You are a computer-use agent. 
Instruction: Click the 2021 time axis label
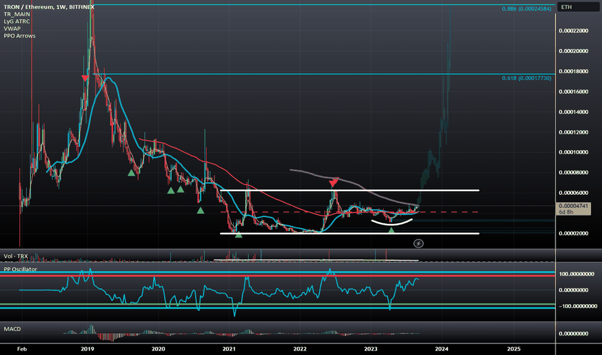(x=229, y=349)
